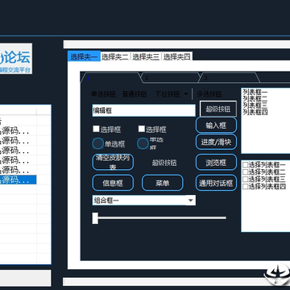Select inner slanted tab 3

coord(229,78)
